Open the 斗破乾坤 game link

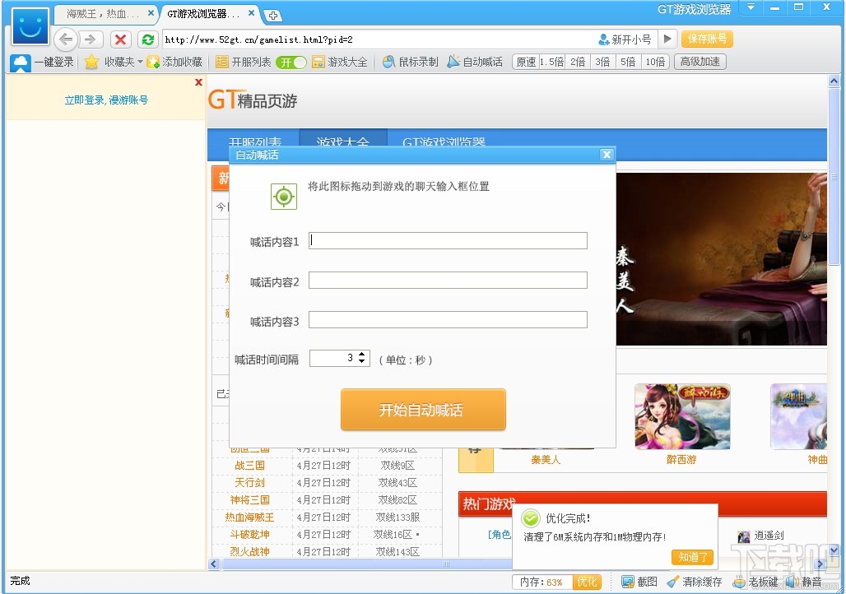point(250,535)
